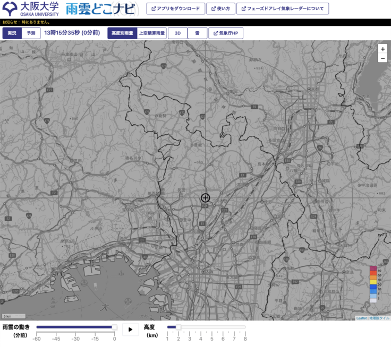Open the 使い方 usage guide

[220, 8]
